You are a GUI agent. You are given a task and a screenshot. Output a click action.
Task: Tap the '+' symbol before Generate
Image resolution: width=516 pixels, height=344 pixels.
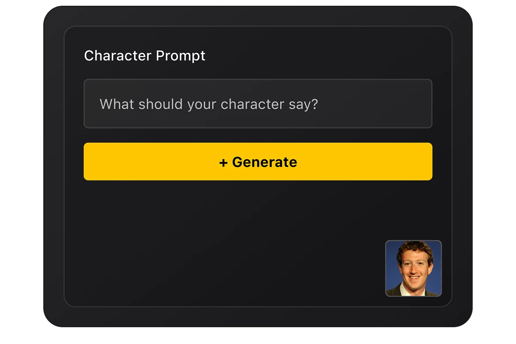pos(224,163)
